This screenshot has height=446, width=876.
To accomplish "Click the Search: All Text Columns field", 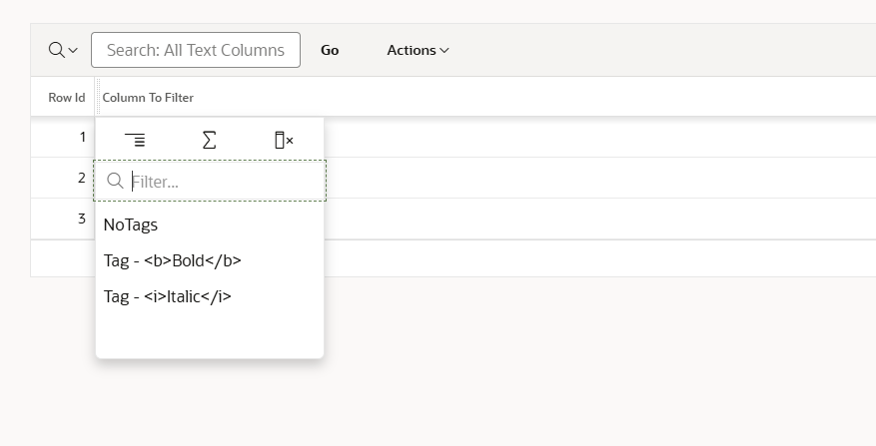I will pos(196,50).
